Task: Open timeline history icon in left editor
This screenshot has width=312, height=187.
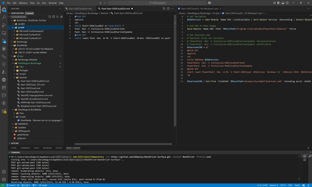Action: tap(164, 9)
